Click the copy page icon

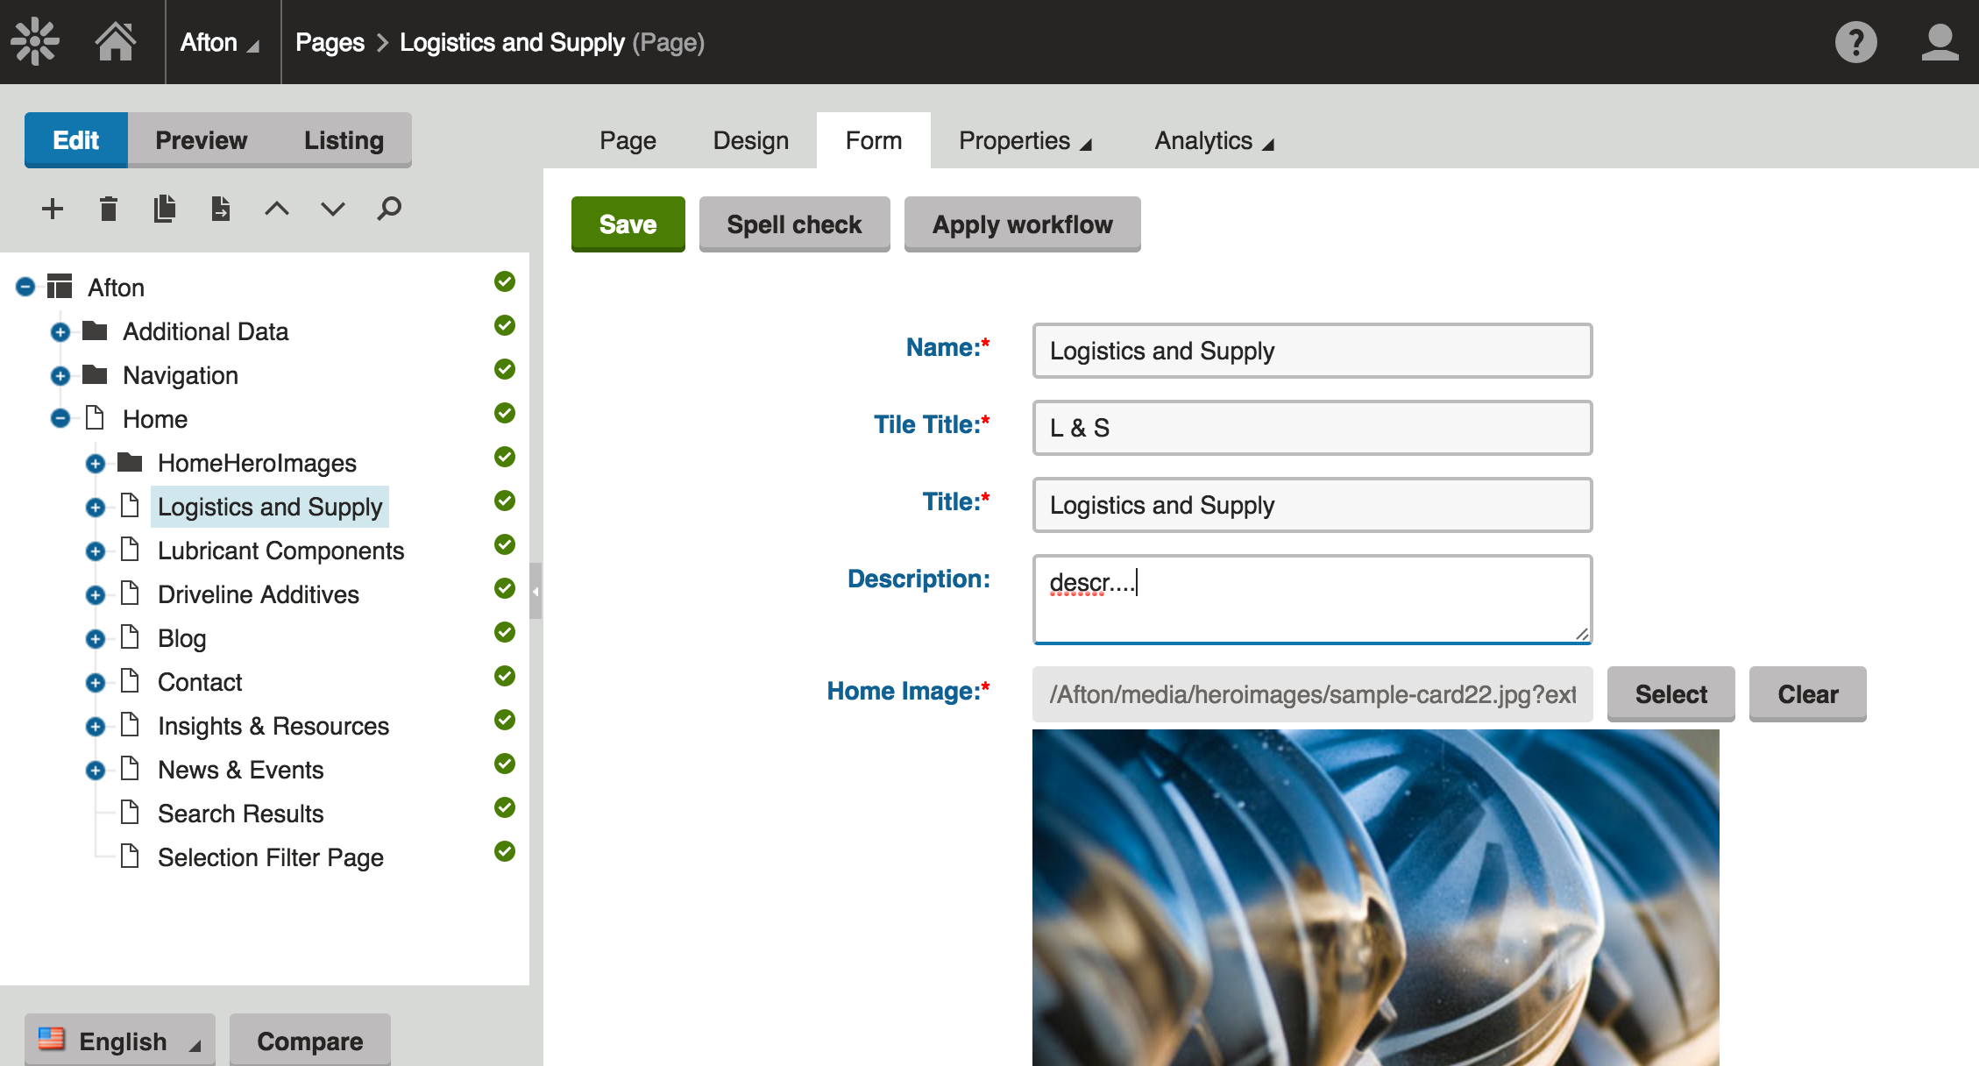click(165, 209)
